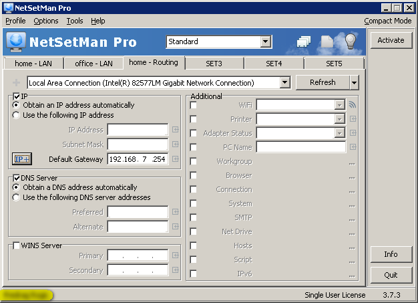Get current value arrow next to Subnet Mask

tap(176, 144)
